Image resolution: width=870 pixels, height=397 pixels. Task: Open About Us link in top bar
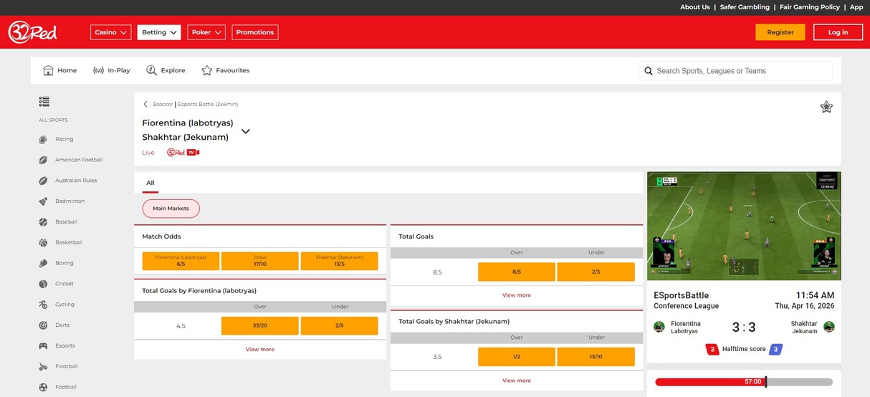[695, 7]
